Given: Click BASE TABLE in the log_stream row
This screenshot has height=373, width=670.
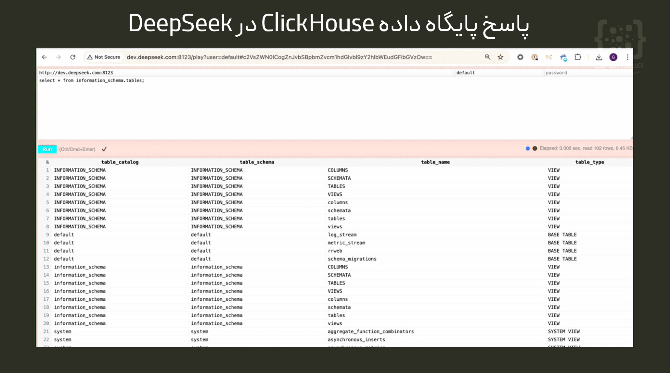Looking at the screenshot, I should click(x=562, y=235).
